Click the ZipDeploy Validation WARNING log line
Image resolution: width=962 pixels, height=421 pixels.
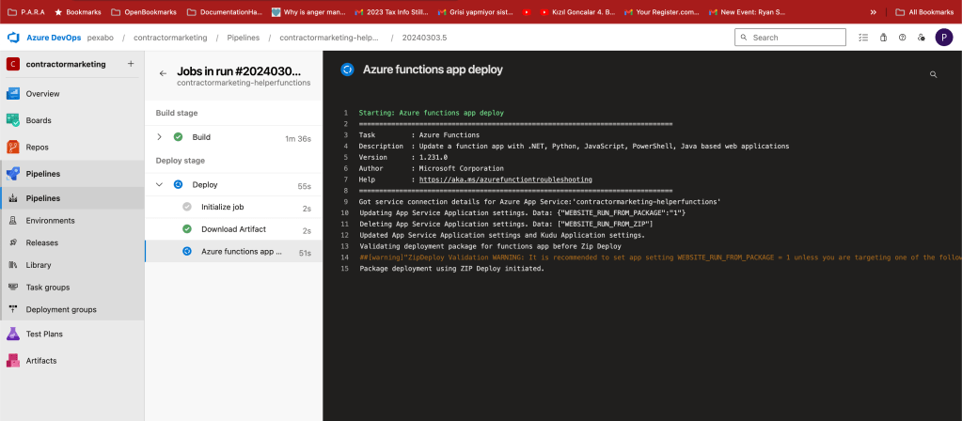(x=660, y=257)
